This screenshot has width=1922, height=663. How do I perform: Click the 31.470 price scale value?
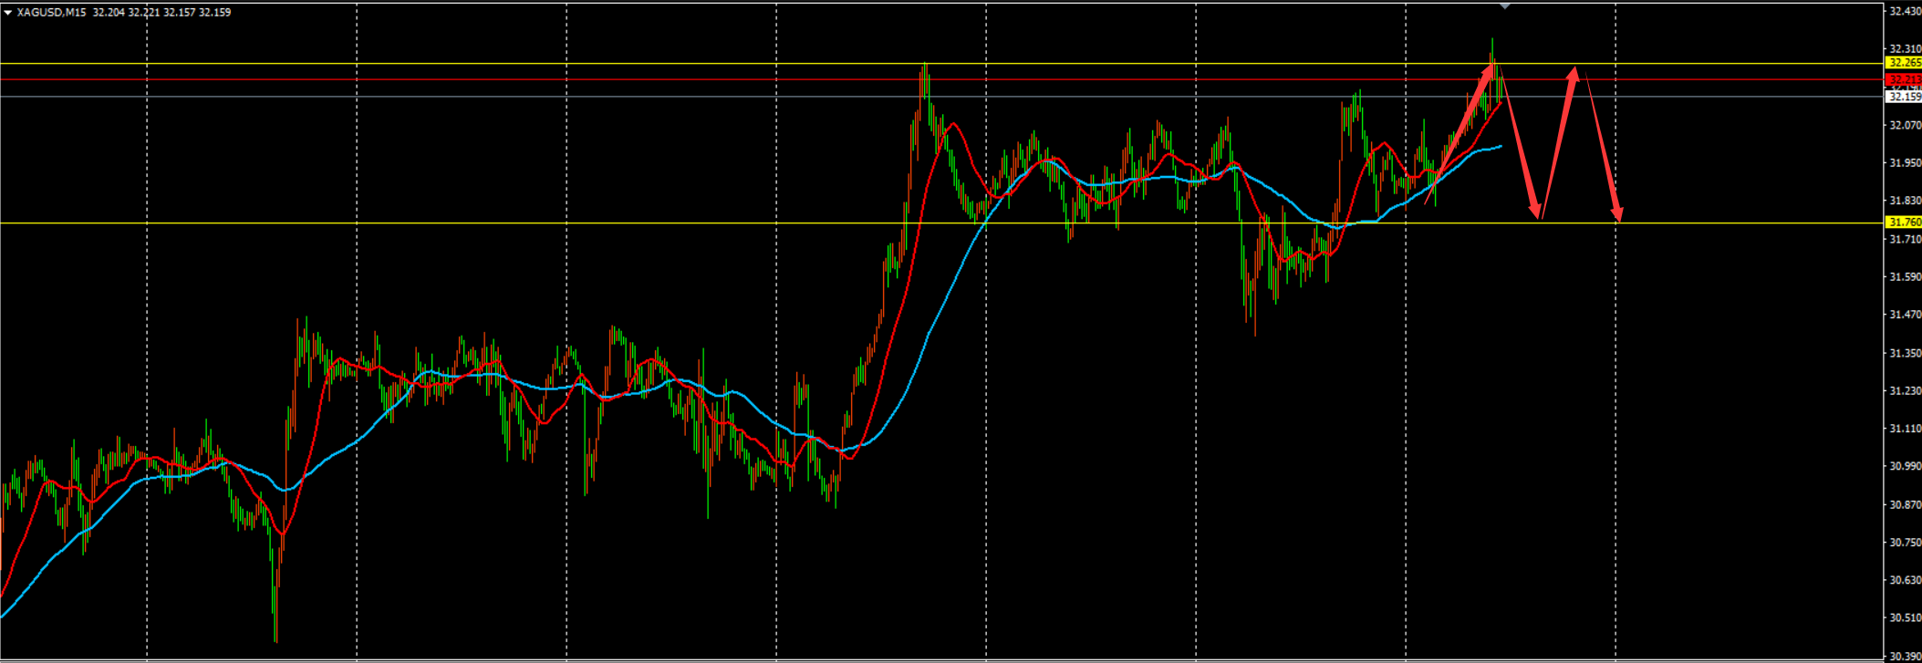click(x=1905, y=315)
